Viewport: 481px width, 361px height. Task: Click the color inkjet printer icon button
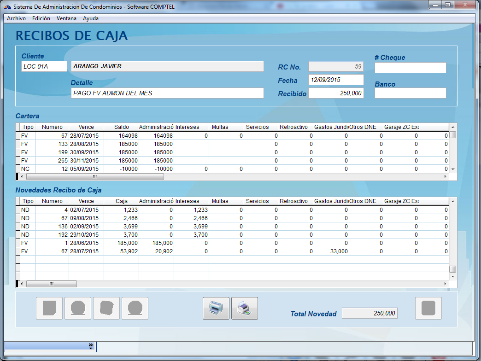pos(245,309)
